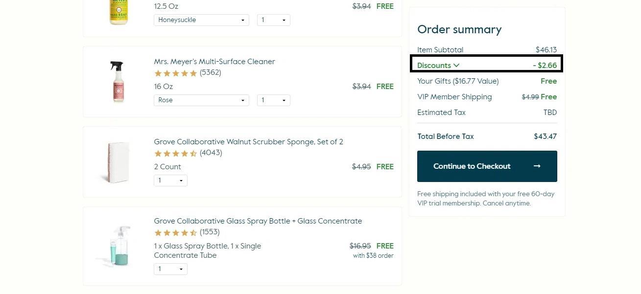The width and height of the screenshot is (641, 294).
Task: Click a star in the Glass Spray Bottle rating
Action: pyautogui.click(x=175, y=232)
